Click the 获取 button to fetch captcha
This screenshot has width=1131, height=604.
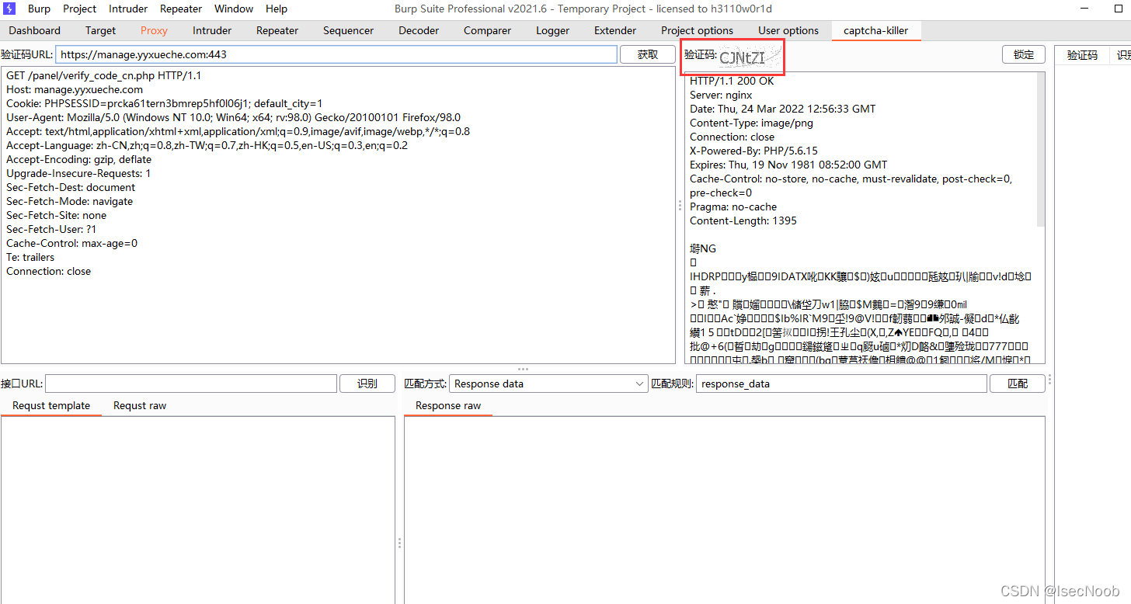[648, 54]
